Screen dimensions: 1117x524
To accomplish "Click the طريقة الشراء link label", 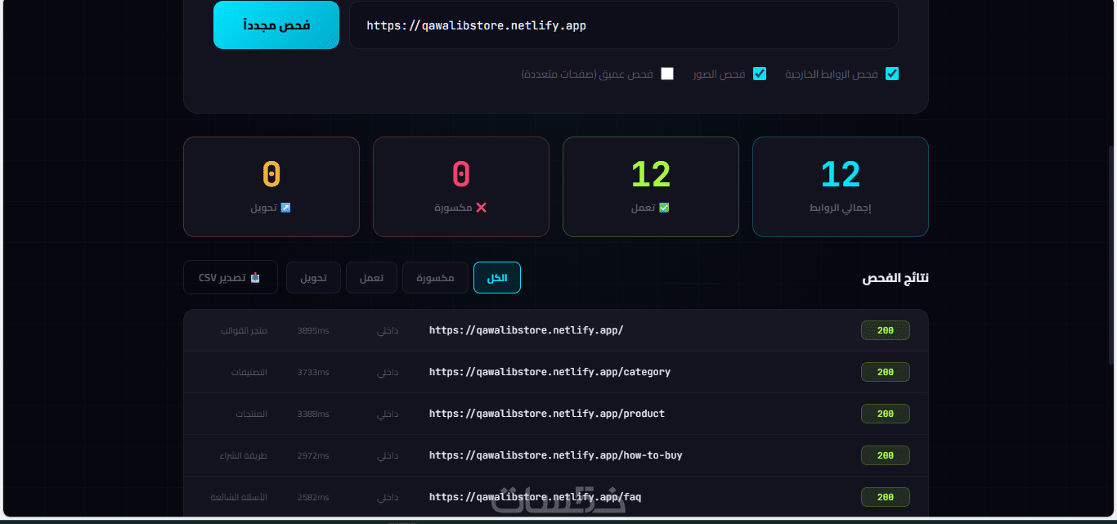I will (x=243, y=456).
